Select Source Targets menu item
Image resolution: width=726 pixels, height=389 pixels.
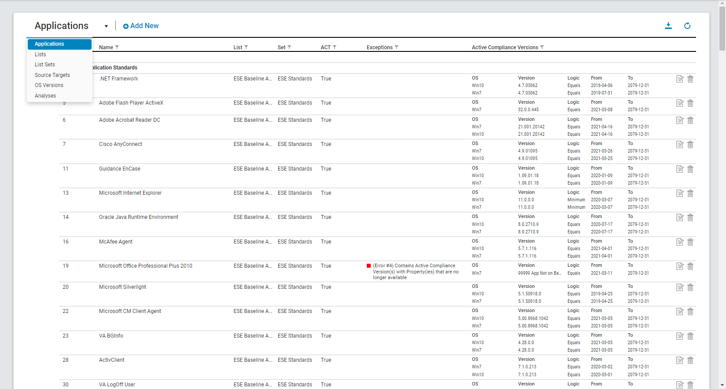click(59, 75)
